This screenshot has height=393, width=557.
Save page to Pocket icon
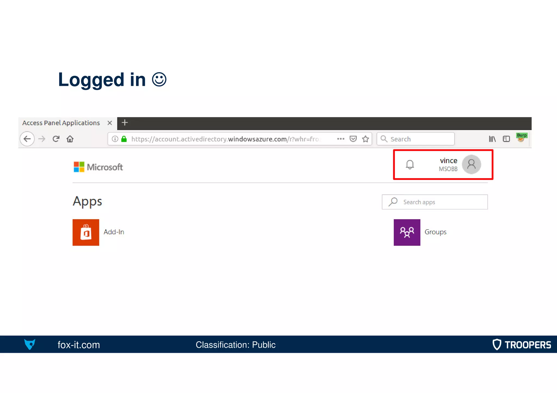[353, 139]
